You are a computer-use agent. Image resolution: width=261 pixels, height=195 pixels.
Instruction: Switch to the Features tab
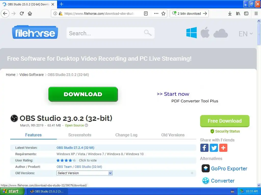point(33,135)
